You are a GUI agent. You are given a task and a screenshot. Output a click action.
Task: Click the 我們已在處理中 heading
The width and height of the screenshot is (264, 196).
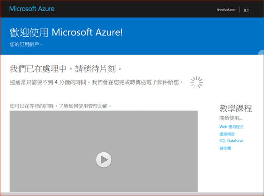66,69
